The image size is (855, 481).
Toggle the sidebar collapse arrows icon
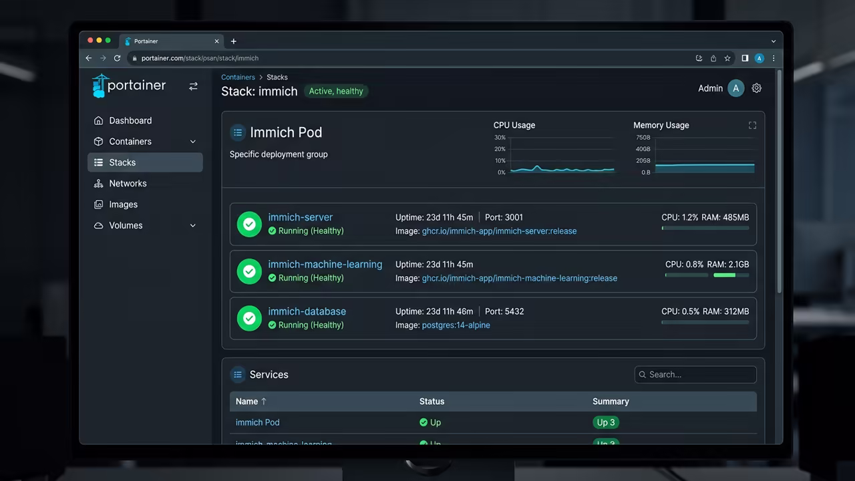(x=193, y=86)
